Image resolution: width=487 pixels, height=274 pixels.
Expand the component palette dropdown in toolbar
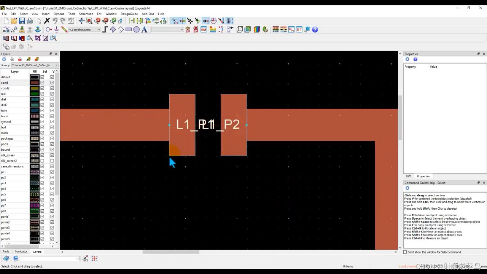[x=182, y=29]
